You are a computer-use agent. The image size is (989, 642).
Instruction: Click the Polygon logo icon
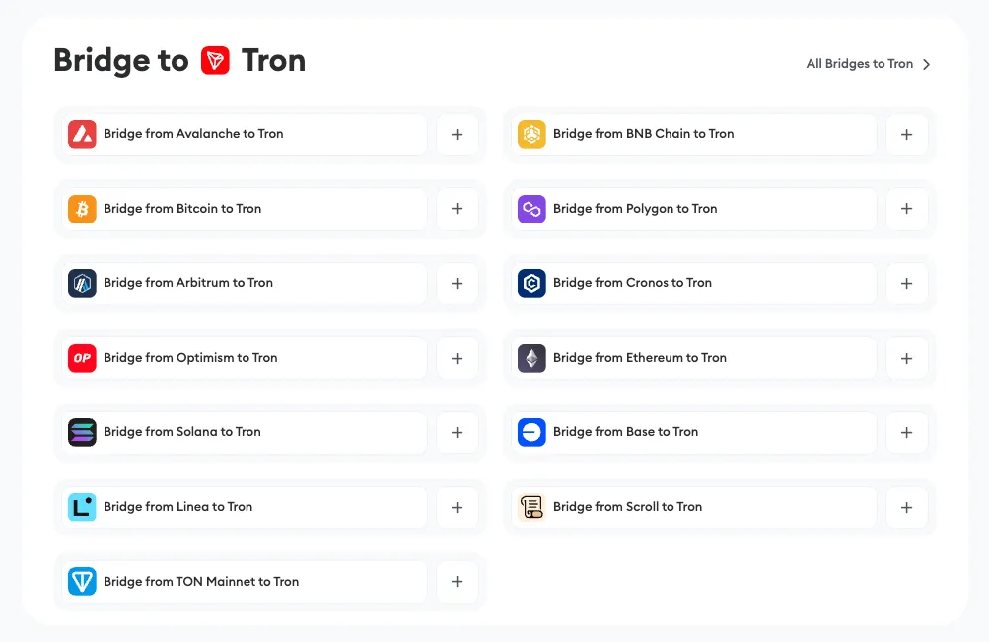tap(531, 209)
